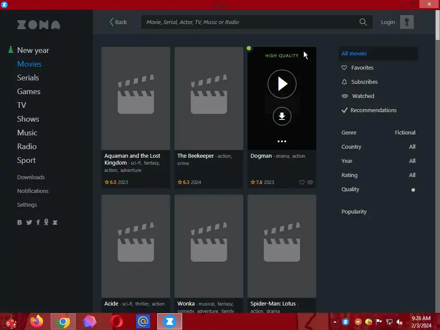Click the Watched eye icon in filters
Image resolution: width=440 pixels, height=330 pixels.
[345, 96]
